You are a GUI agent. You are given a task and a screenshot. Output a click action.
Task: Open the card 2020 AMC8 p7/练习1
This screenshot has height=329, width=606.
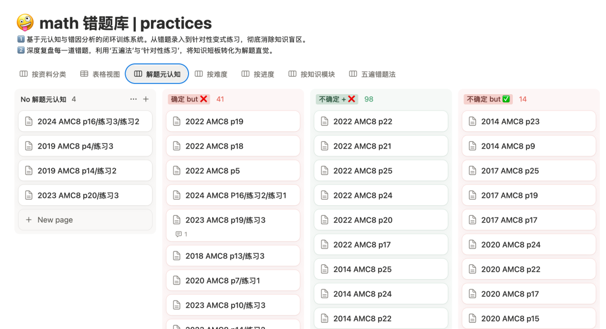click(x=233, y=281)
